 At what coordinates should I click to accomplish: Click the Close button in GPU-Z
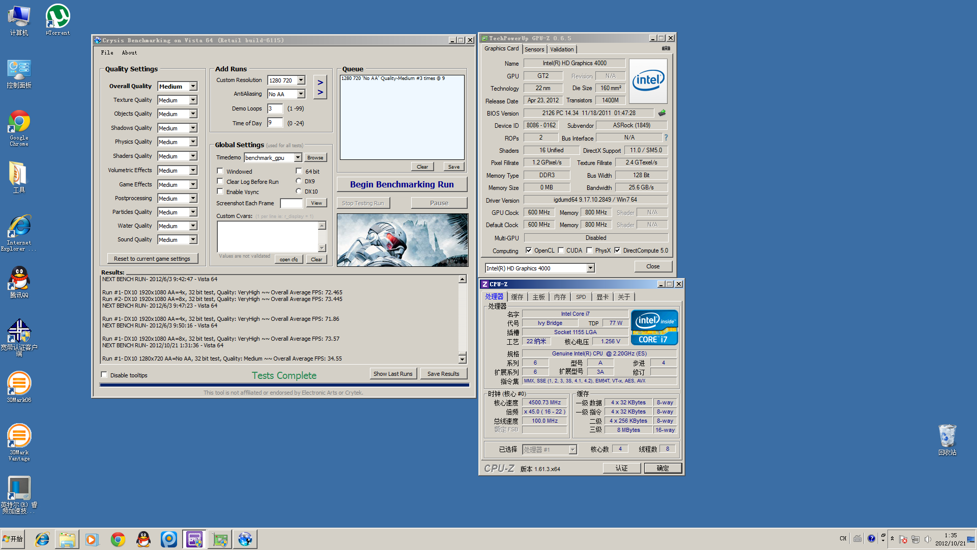(653, 266)
